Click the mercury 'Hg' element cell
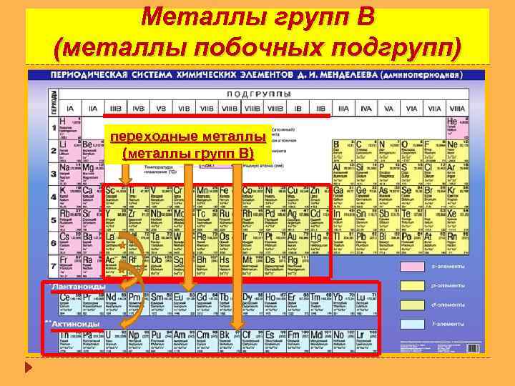515x386 pixels. (x=319, y=243)
